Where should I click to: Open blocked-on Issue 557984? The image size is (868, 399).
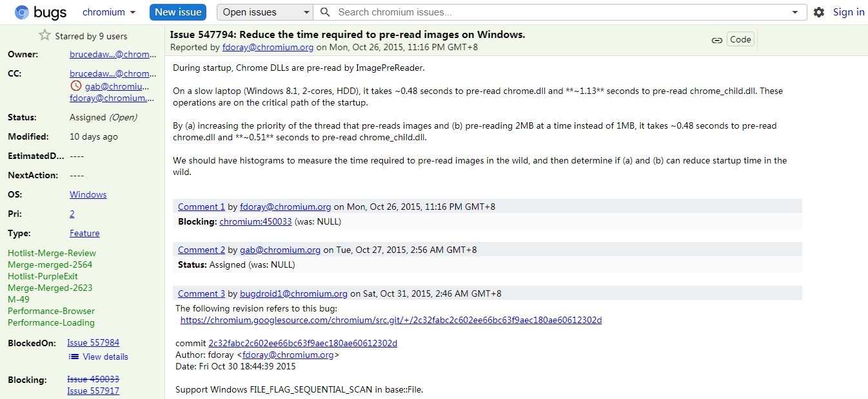tap(93, 342)
